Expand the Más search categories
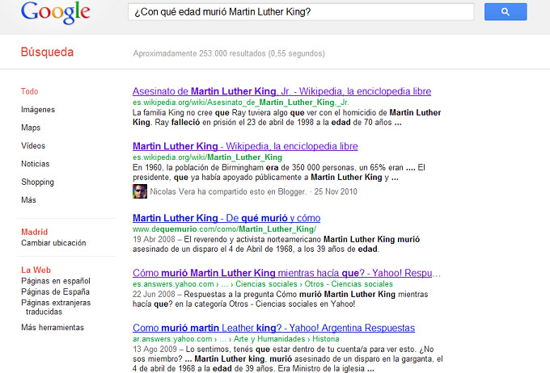 tap(28, 200)
